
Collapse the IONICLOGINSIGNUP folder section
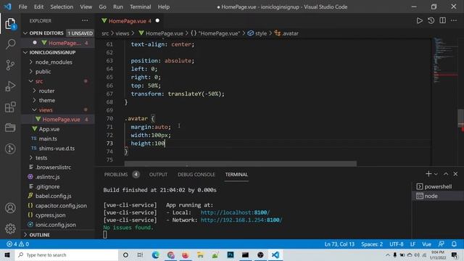58,52
